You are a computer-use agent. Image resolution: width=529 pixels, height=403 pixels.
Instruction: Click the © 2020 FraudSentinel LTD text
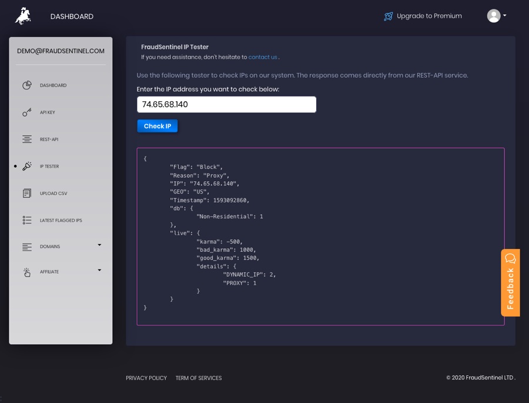click(x=480, y=378)
